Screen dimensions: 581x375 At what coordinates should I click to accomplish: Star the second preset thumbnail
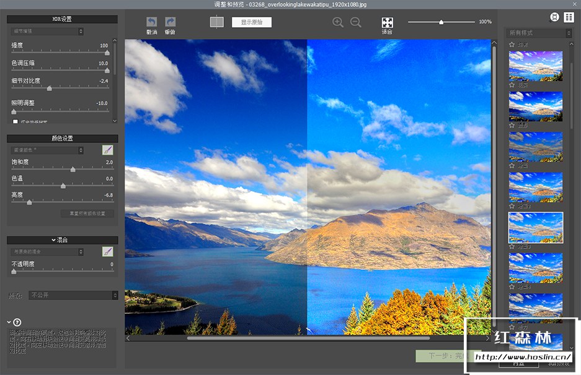[x=512, y=85]
